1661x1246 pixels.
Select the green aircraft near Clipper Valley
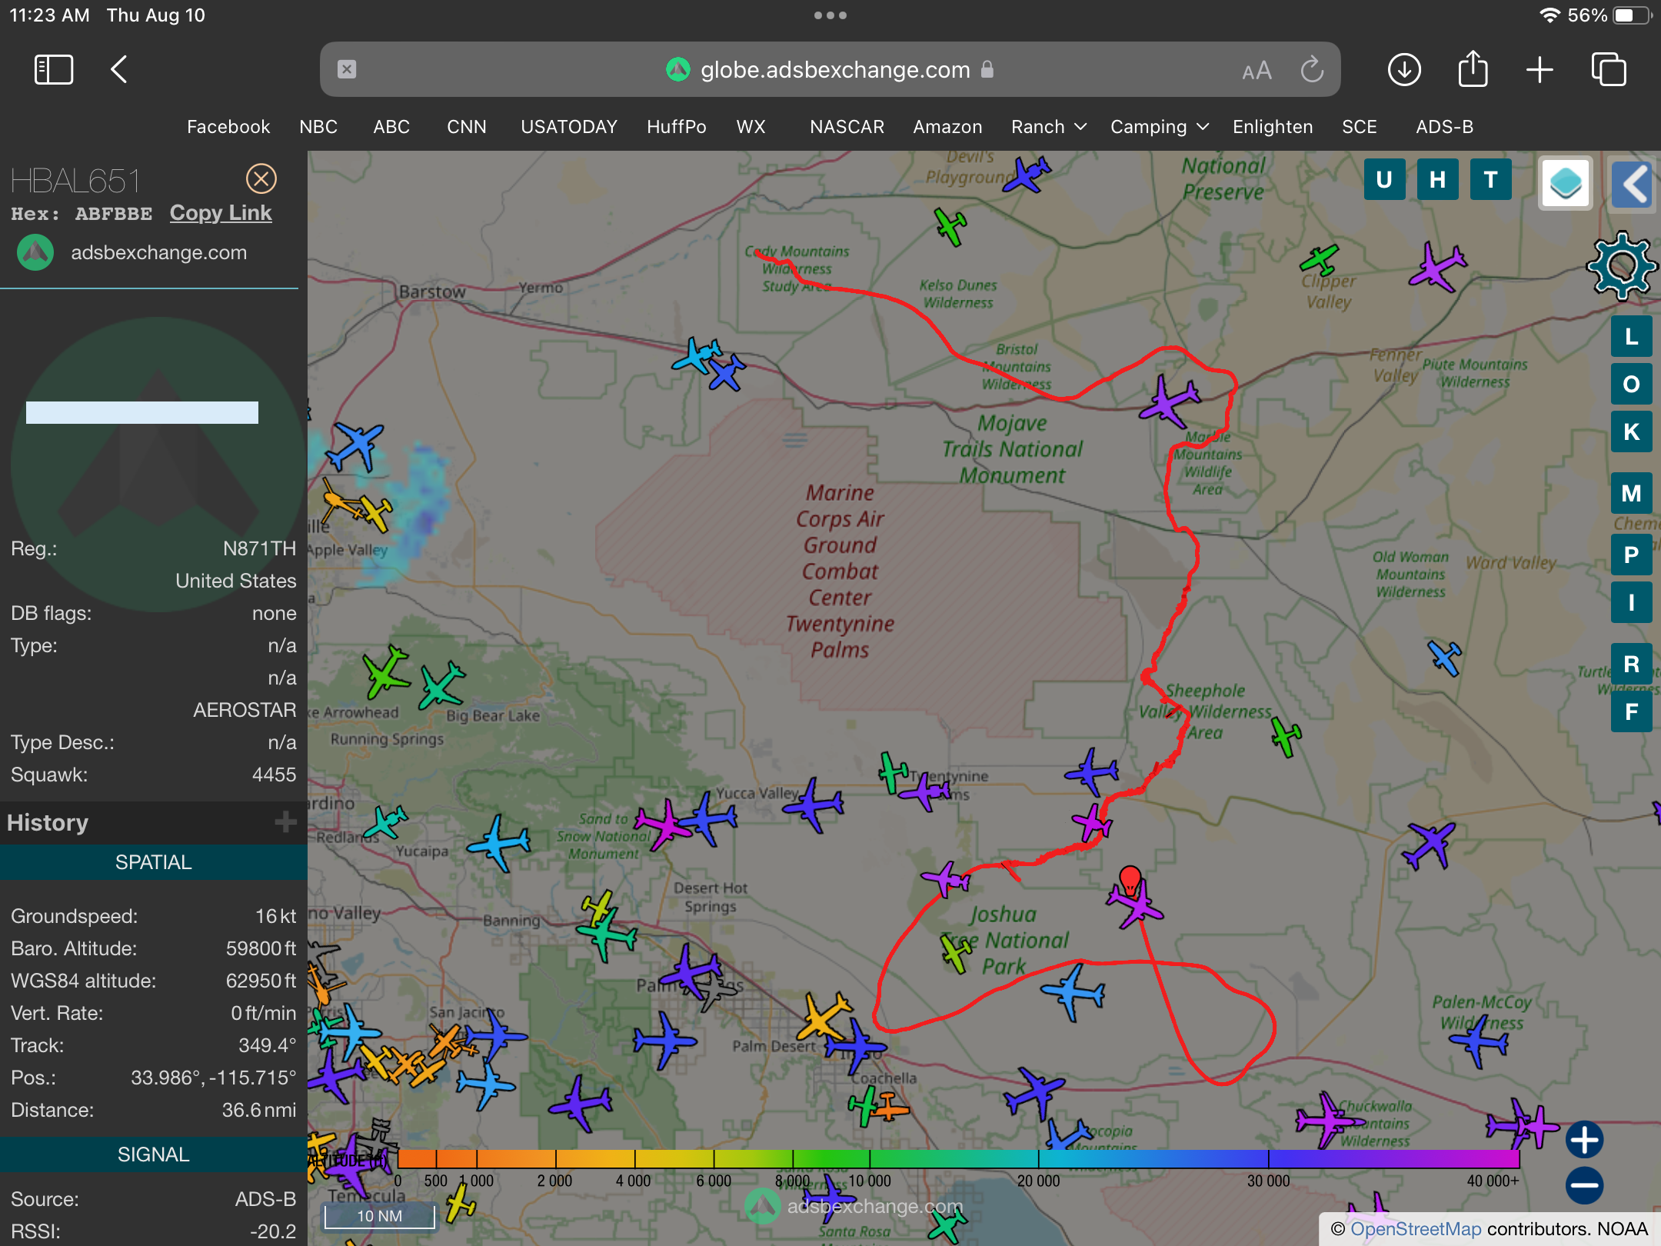pos(1320,260)
